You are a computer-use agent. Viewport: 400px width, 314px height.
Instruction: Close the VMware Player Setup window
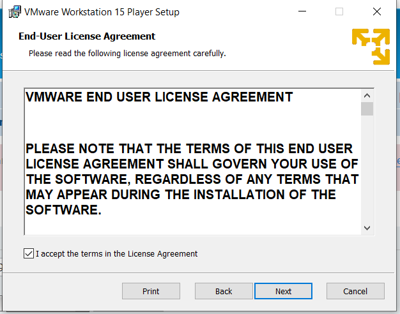pos(377,11)
